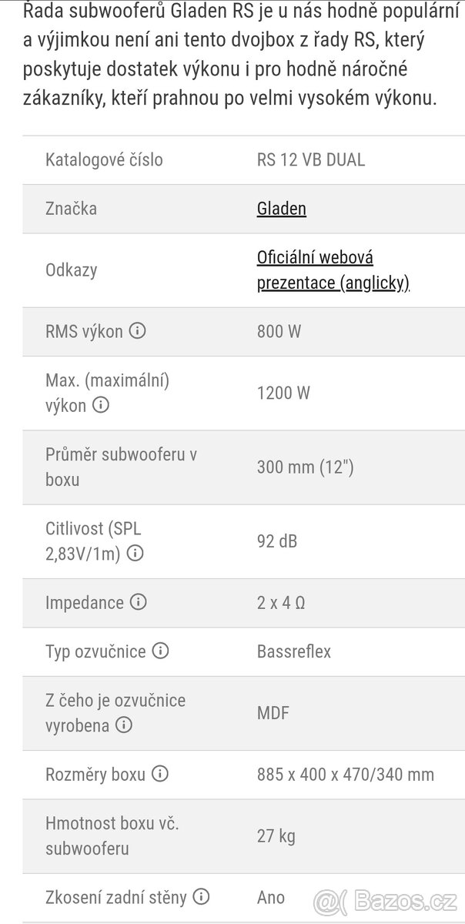Open the Gladen brand link
Screen dimensions: 465x924
(x=281, y=209)
